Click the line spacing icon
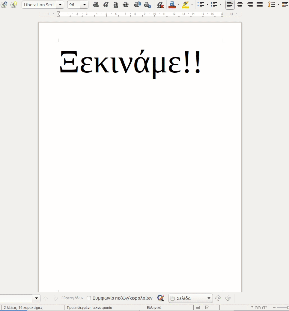 [x=272, y=5]
